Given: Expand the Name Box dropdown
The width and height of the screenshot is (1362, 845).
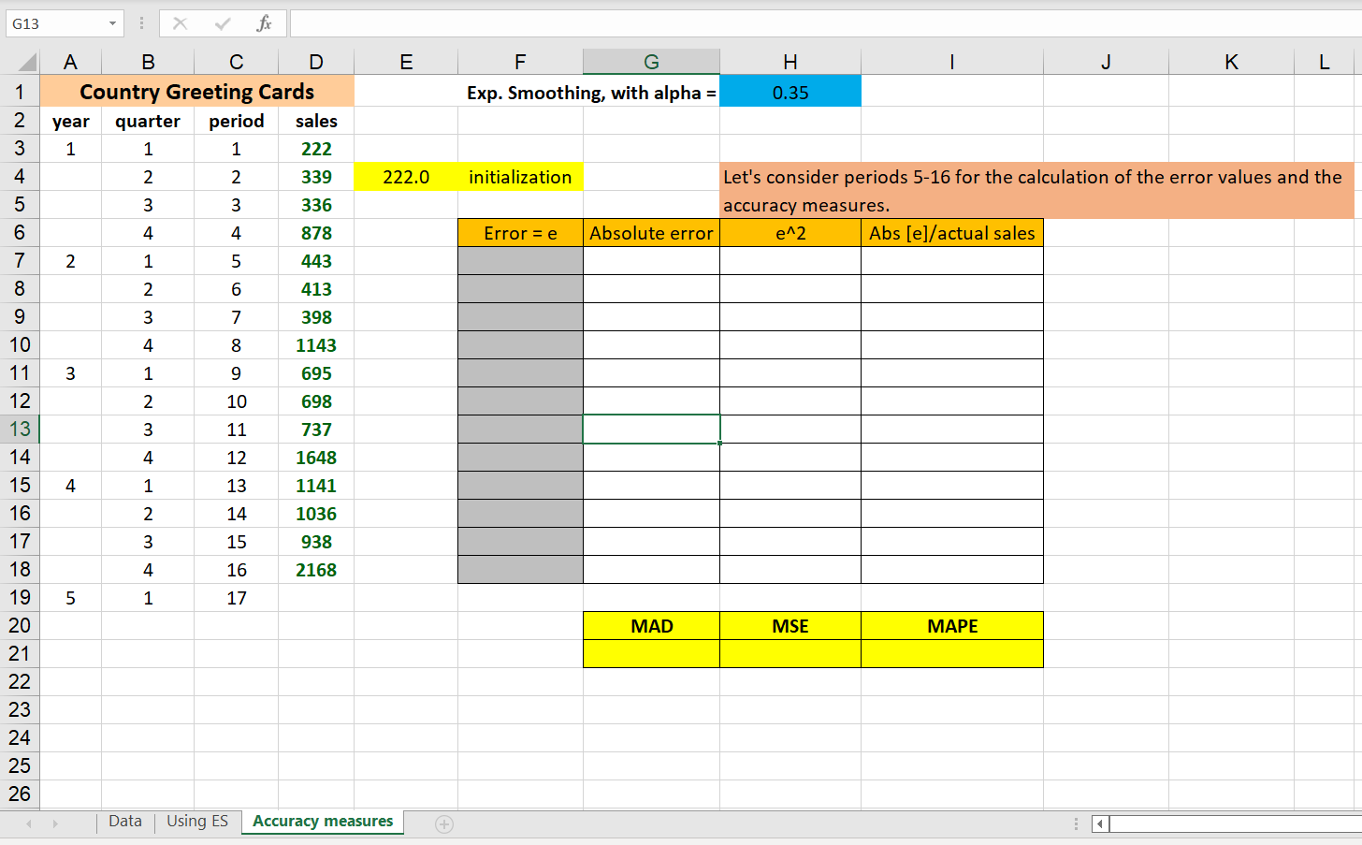Looking at the screenshot, I should pyautogui.click(x=112, y=23).
